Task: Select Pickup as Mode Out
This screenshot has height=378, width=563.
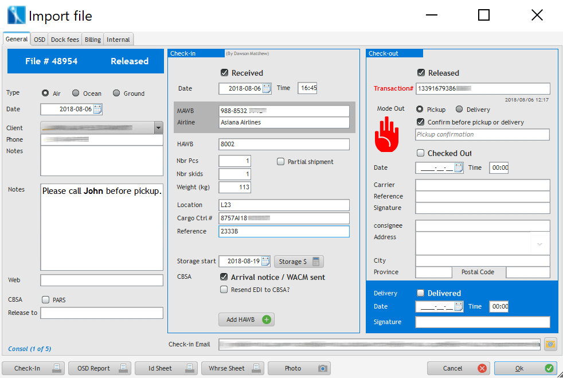Action: (x=419, y=109)
